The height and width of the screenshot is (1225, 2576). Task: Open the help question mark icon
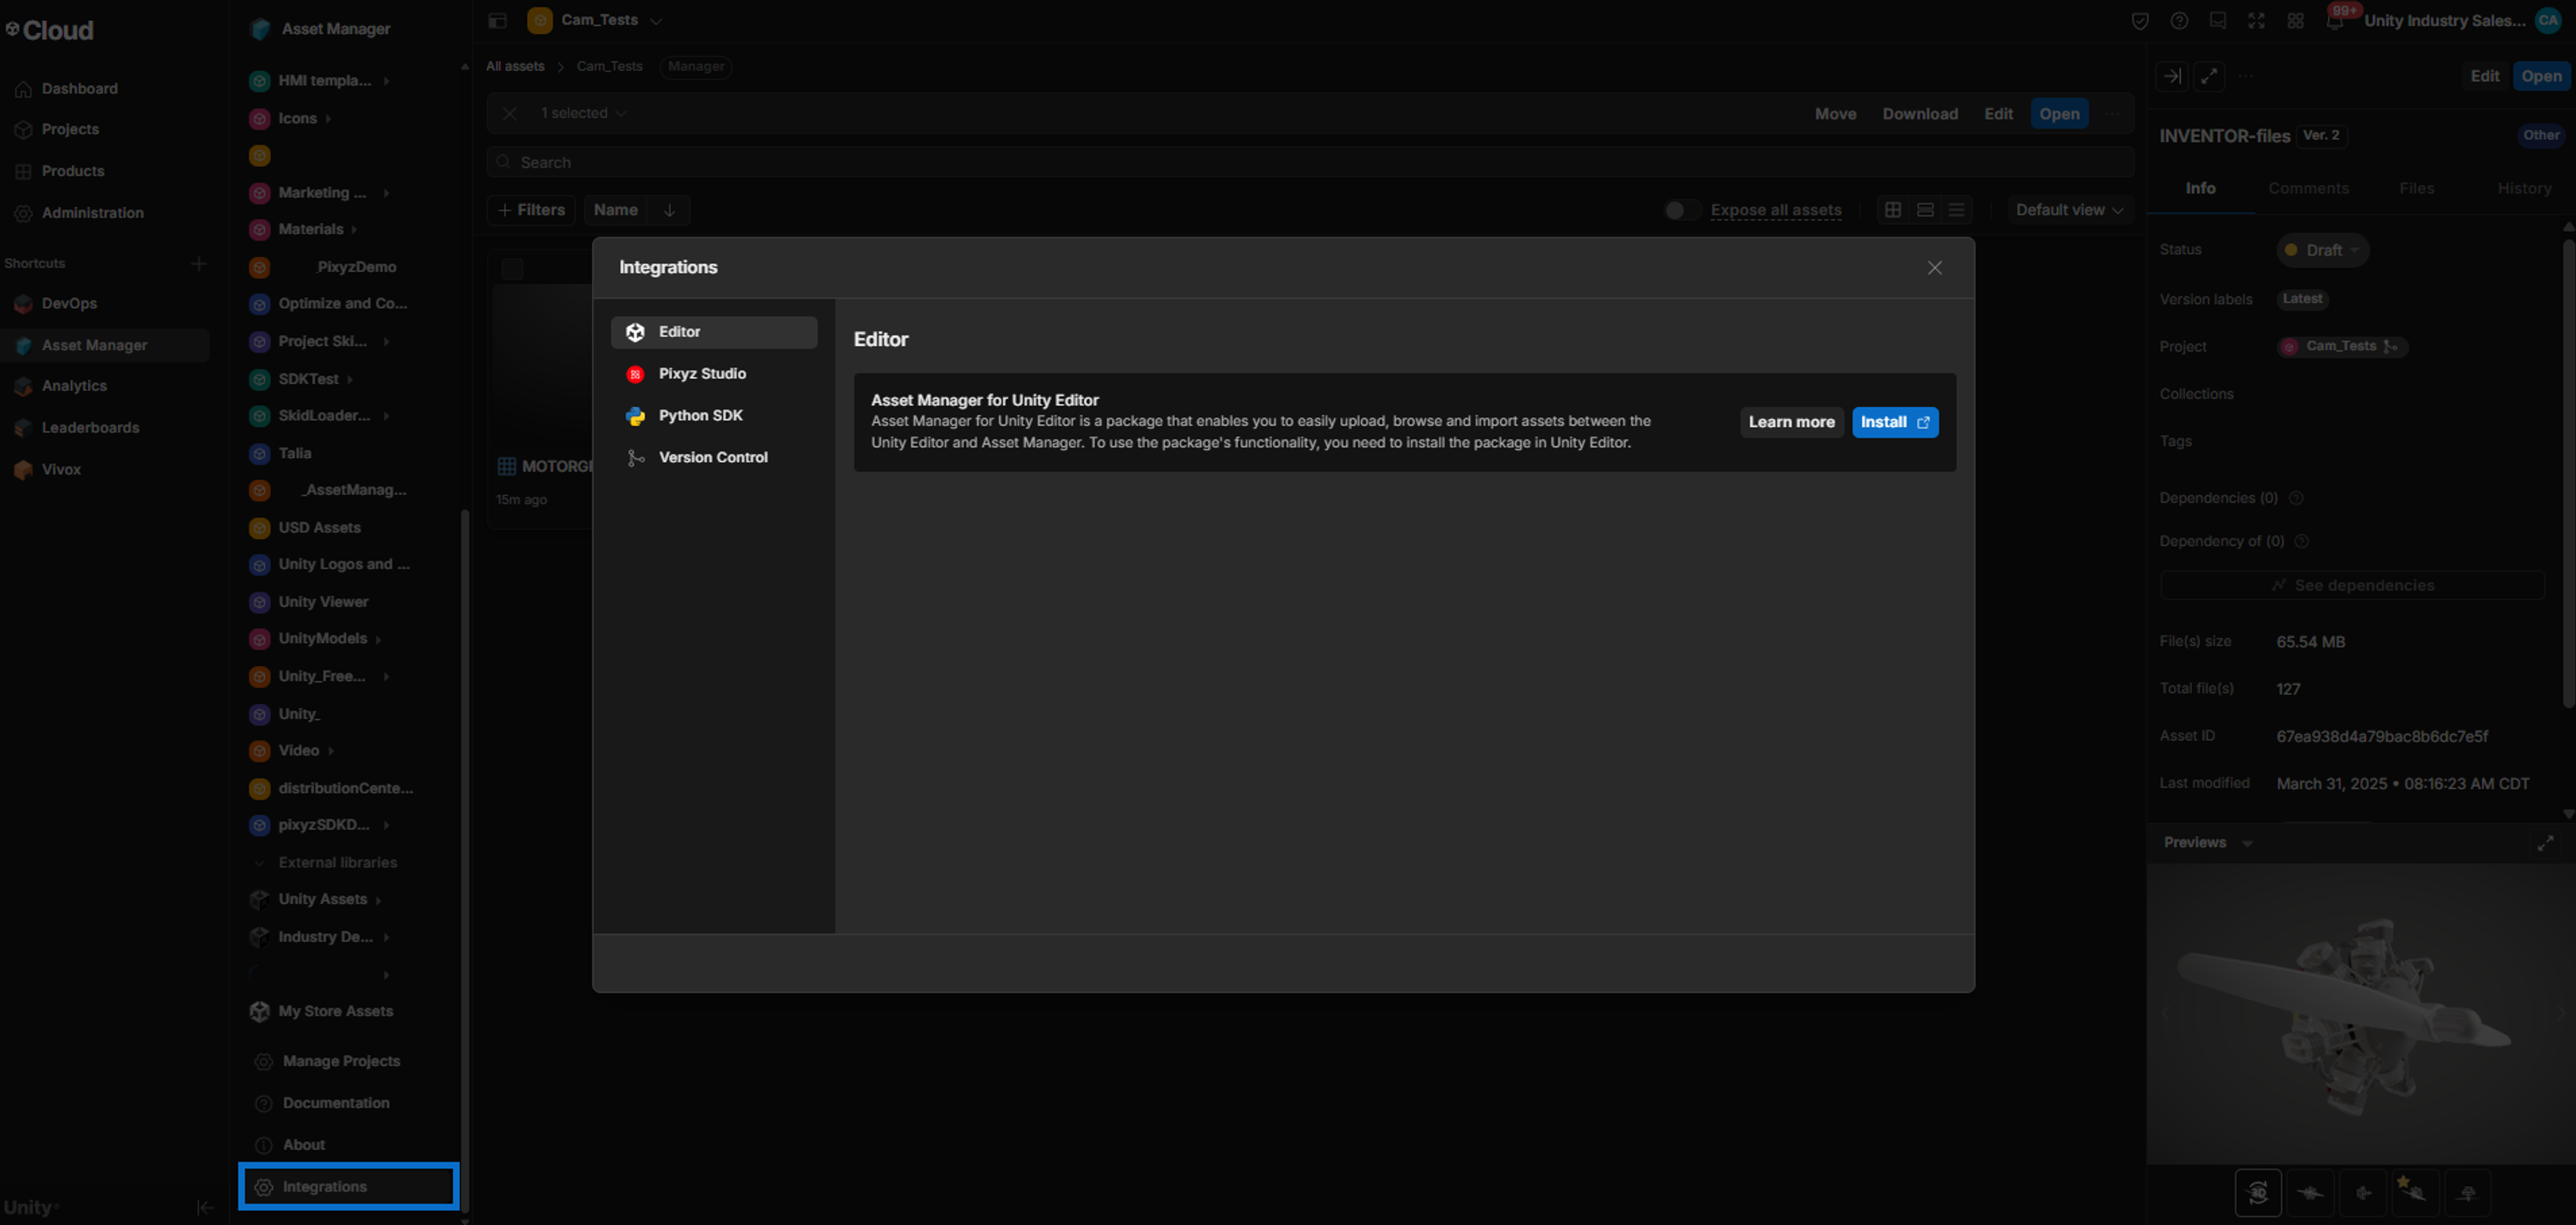coord(2179,21)
